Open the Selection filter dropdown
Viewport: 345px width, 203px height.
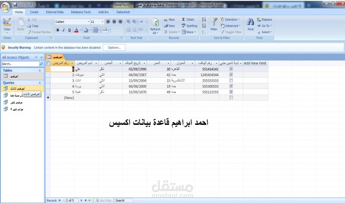pyautogui.click(x=230, y=19)
